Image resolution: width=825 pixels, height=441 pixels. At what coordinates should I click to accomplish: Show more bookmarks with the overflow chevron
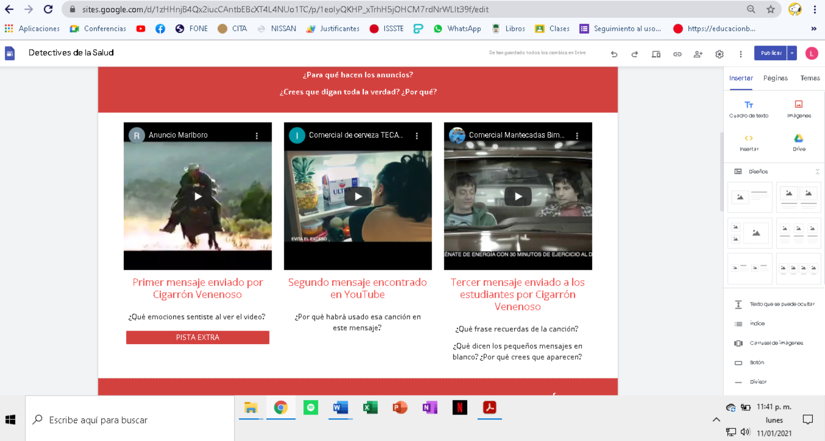click(814, 29)
